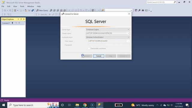Open the Help menu
The width and height of the screenshot is (192, 108).
point(39,6)
